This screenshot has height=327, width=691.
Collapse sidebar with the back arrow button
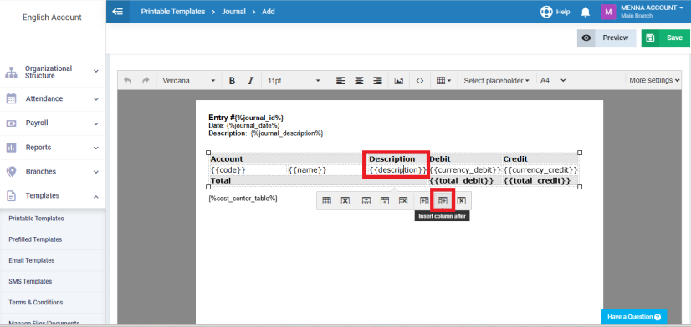coord(118,12)
